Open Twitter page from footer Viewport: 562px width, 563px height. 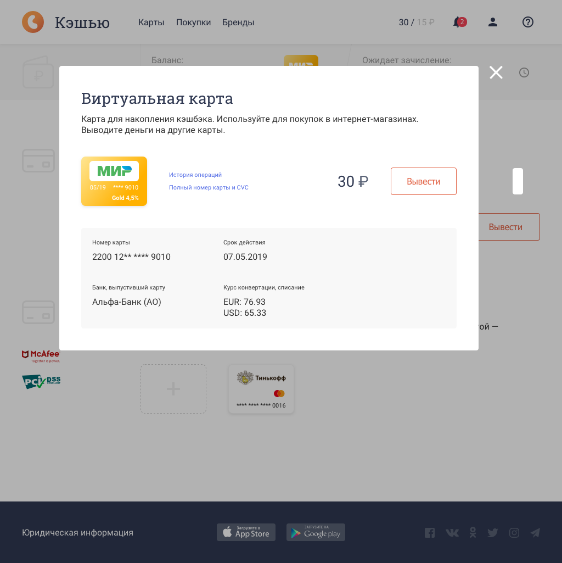coord(493,532)
